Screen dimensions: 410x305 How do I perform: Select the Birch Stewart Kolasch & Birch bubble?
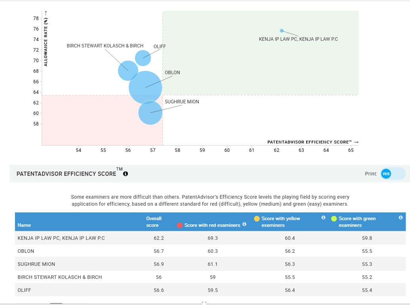[128, 70]
